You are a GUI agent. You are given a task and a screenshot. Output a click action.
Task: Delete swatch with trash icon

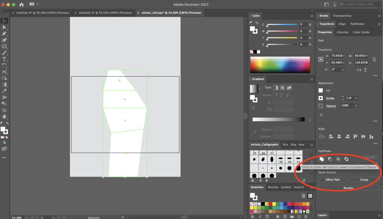pyautogui.click(x=306, y=216)
